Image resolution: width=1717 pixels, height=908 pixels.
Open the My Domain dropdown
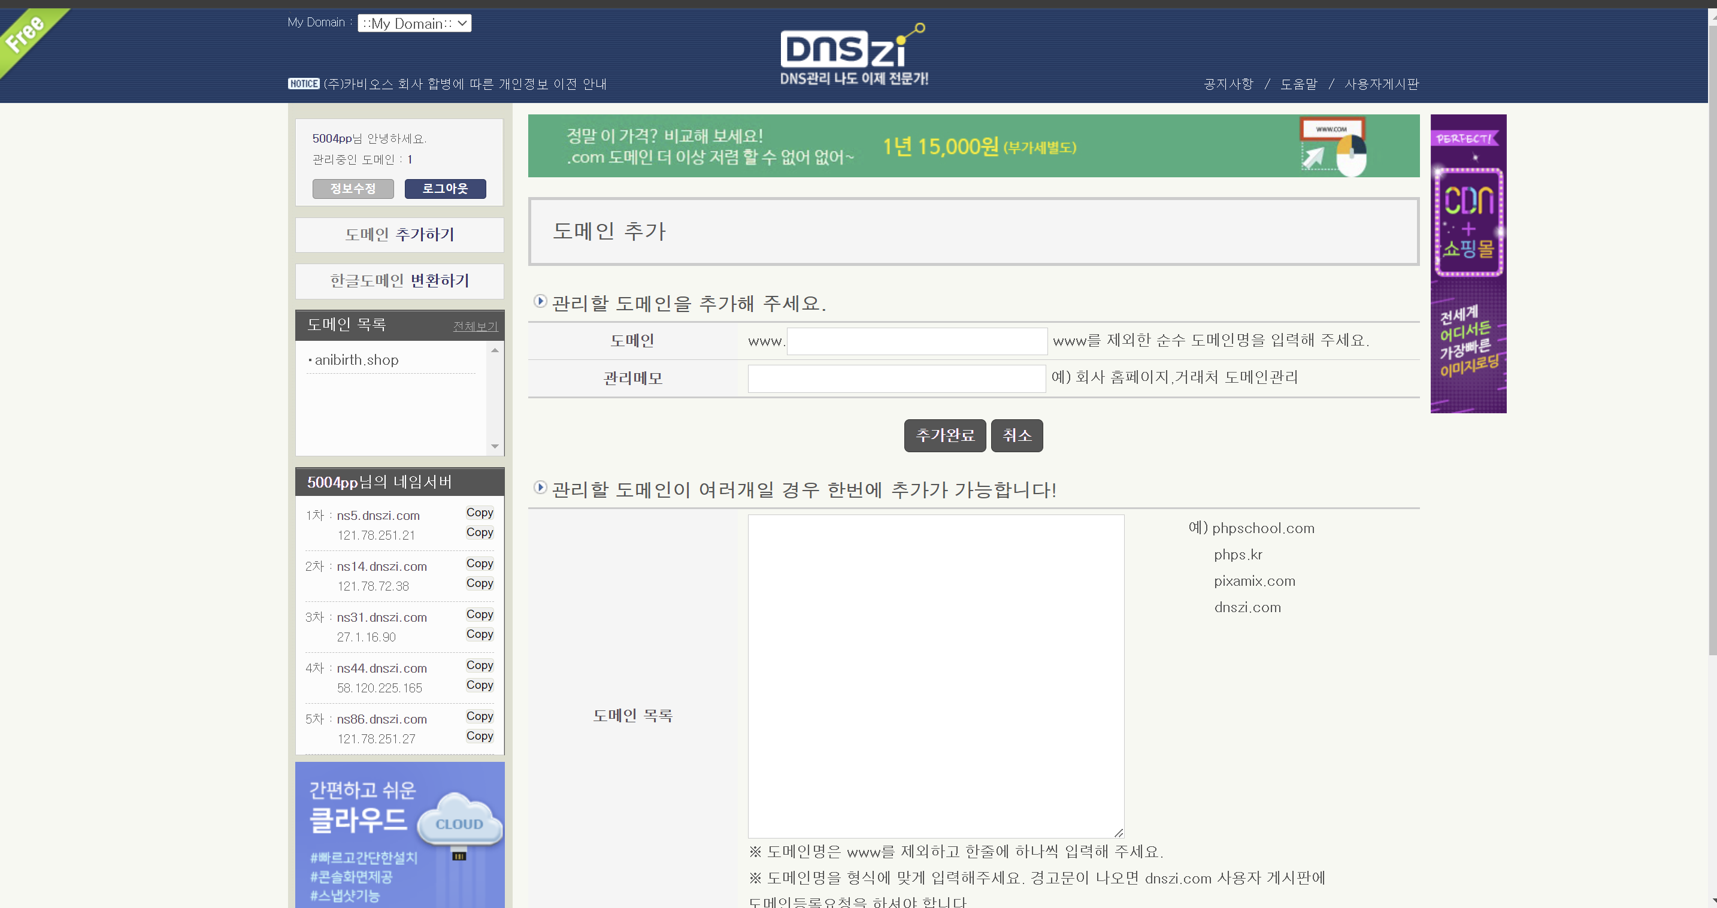click(x=414, y=23)
